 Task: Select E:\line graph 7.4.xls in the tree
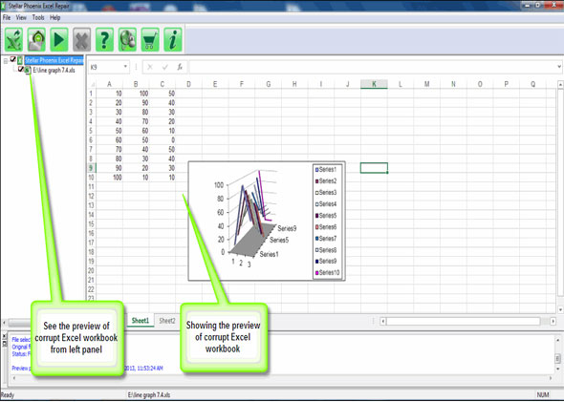tap(54, 71)
